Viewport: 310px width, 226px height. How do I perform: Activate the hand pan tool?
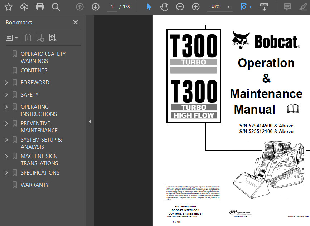click(164, 7)
